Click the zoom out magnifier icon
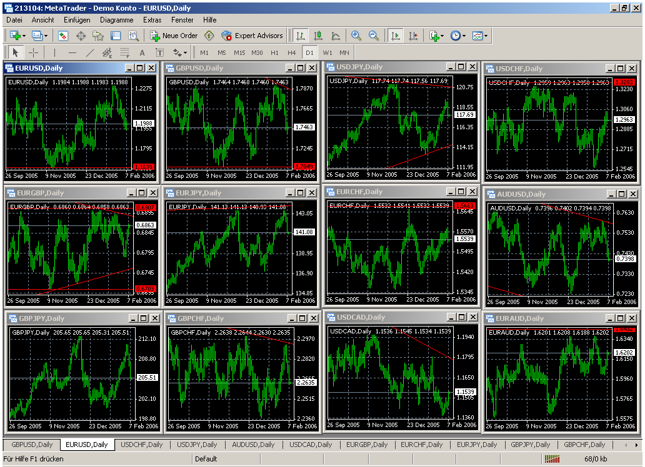645x467 pixels. [374, 36]
